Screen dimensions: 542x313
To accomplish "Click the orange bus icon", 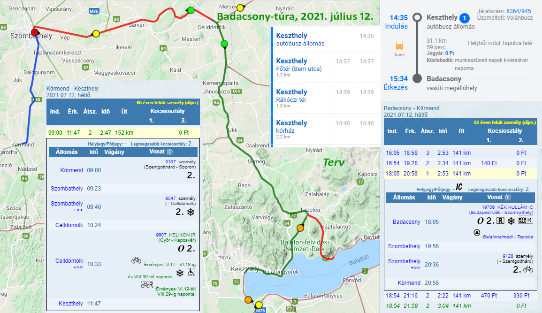I will pos(399,46).
